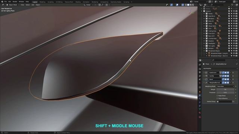Image resolution: width=239 pixels, height=134 pixels.
Task: Switch to the Sculpting workspace tab
Action: point(50,2)
